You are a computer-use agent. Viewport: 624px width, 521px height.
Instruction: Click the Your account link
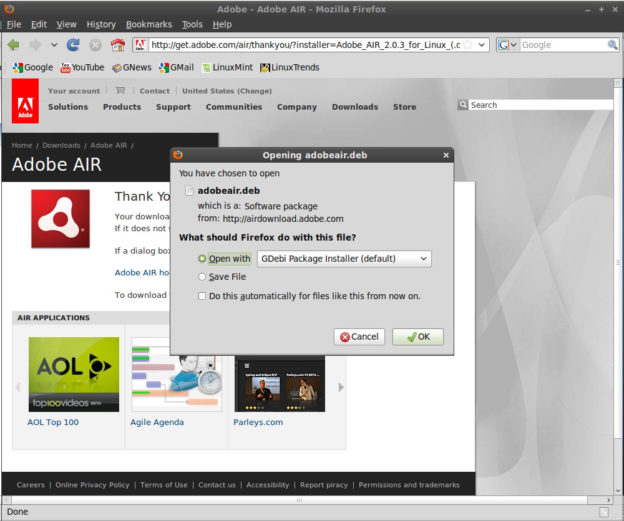(74, 91)
